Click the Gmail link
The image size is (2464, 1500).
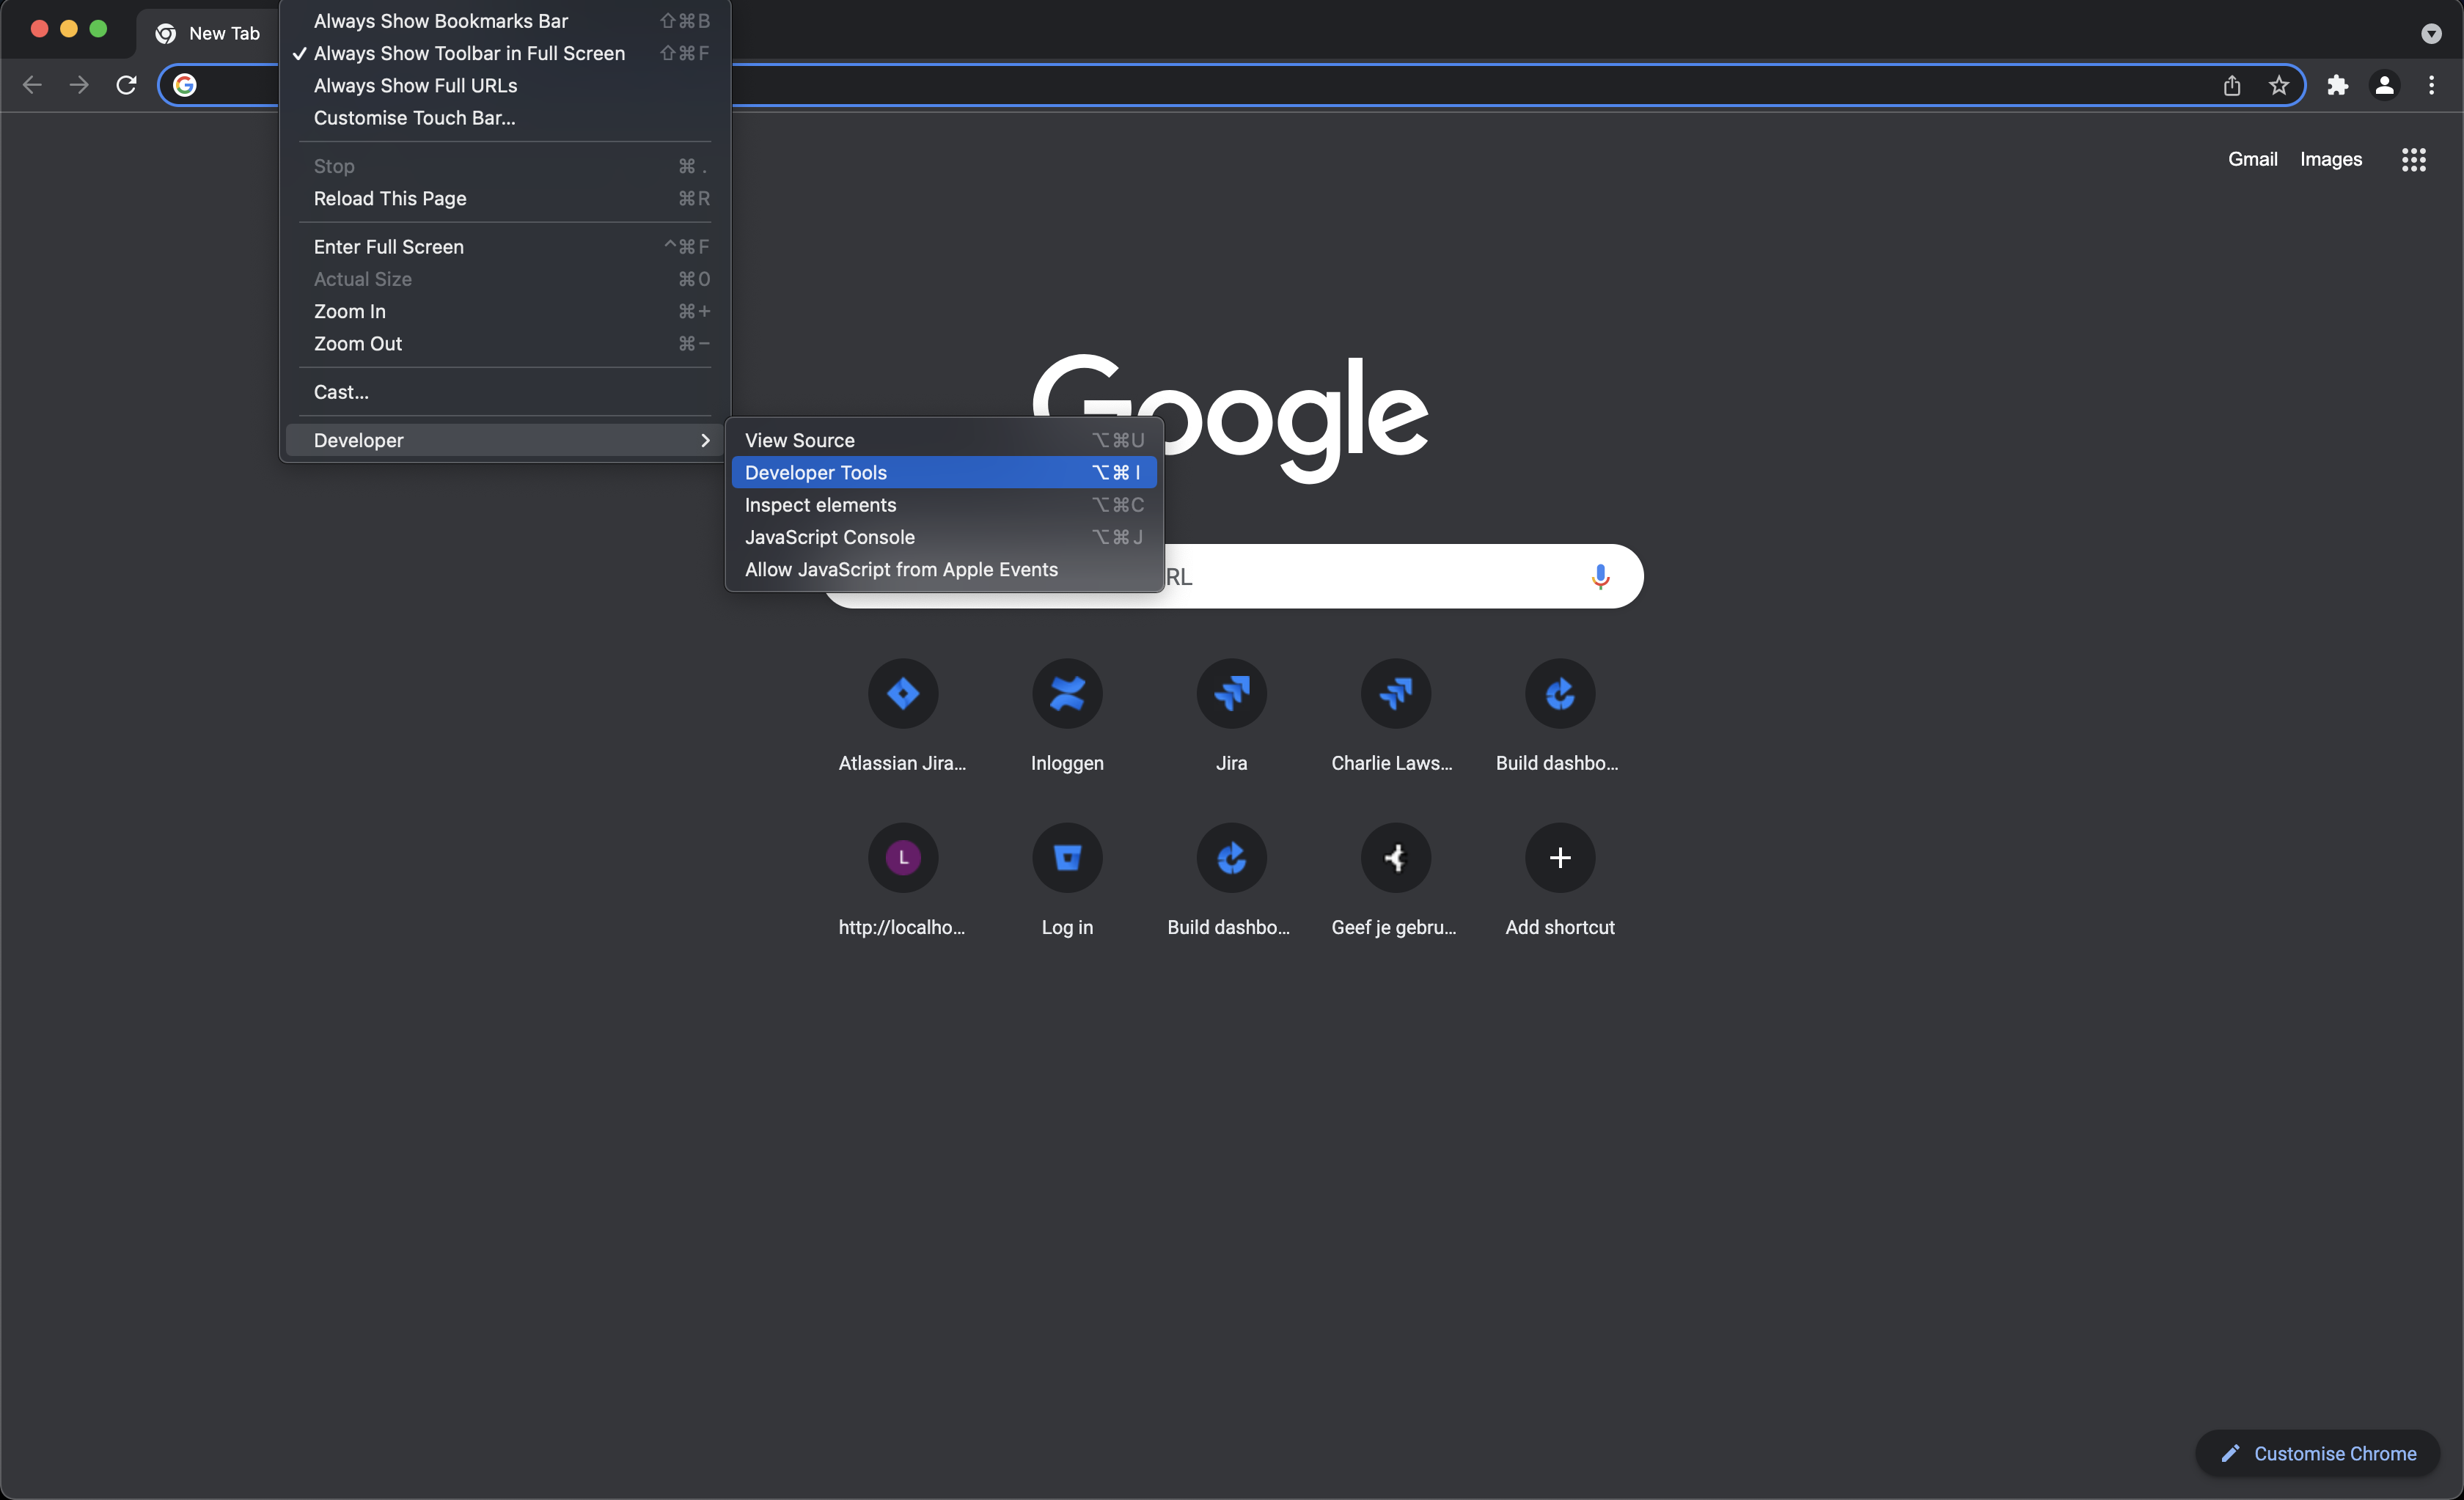point(2252,159)
